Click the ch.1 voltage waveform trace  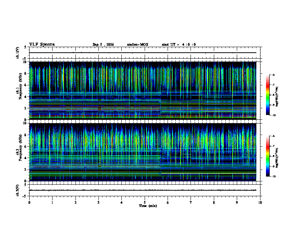pos(143,53)
